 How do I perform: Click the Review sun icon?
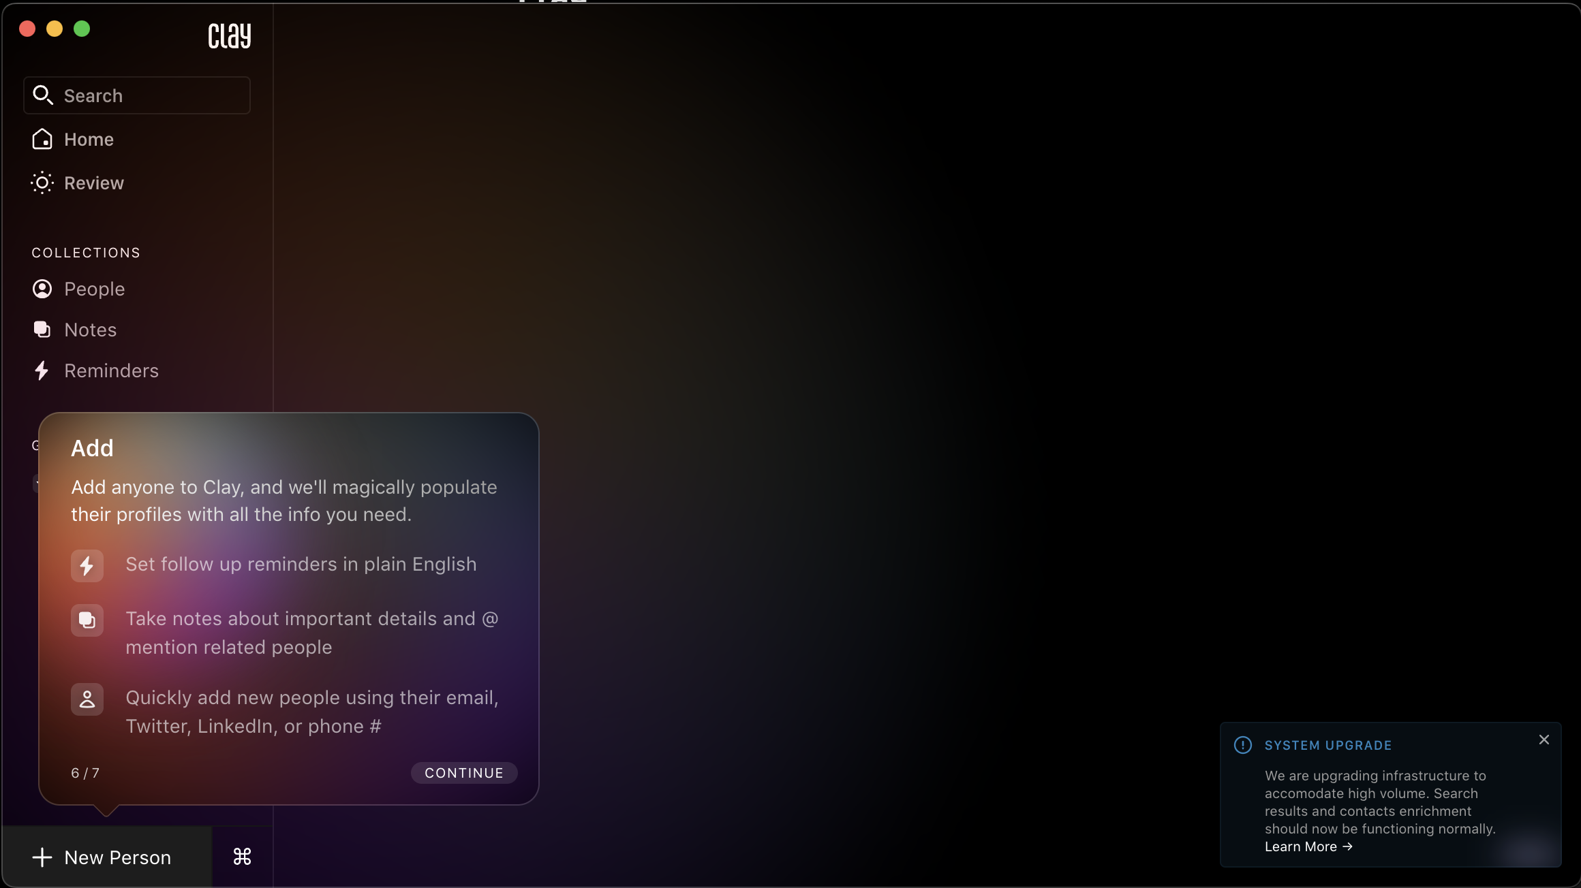pyautogui.click(x=42, y=183)
